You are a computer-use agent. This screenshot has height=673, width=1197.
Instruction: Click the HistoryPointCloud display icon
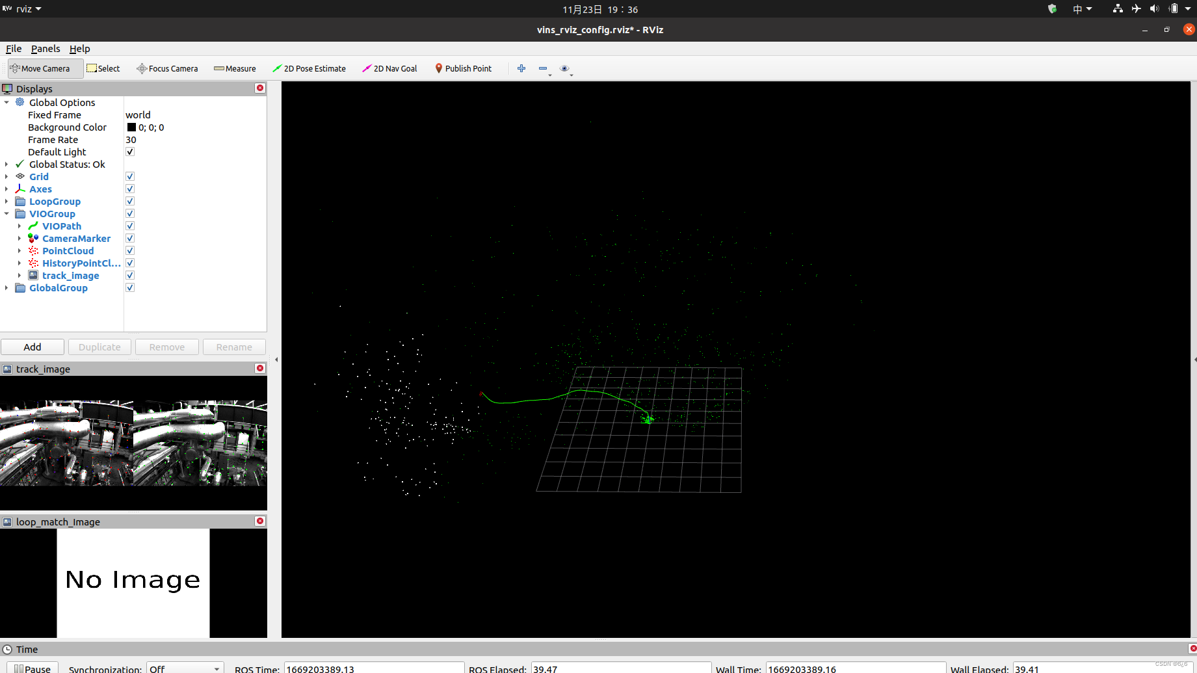33,263
